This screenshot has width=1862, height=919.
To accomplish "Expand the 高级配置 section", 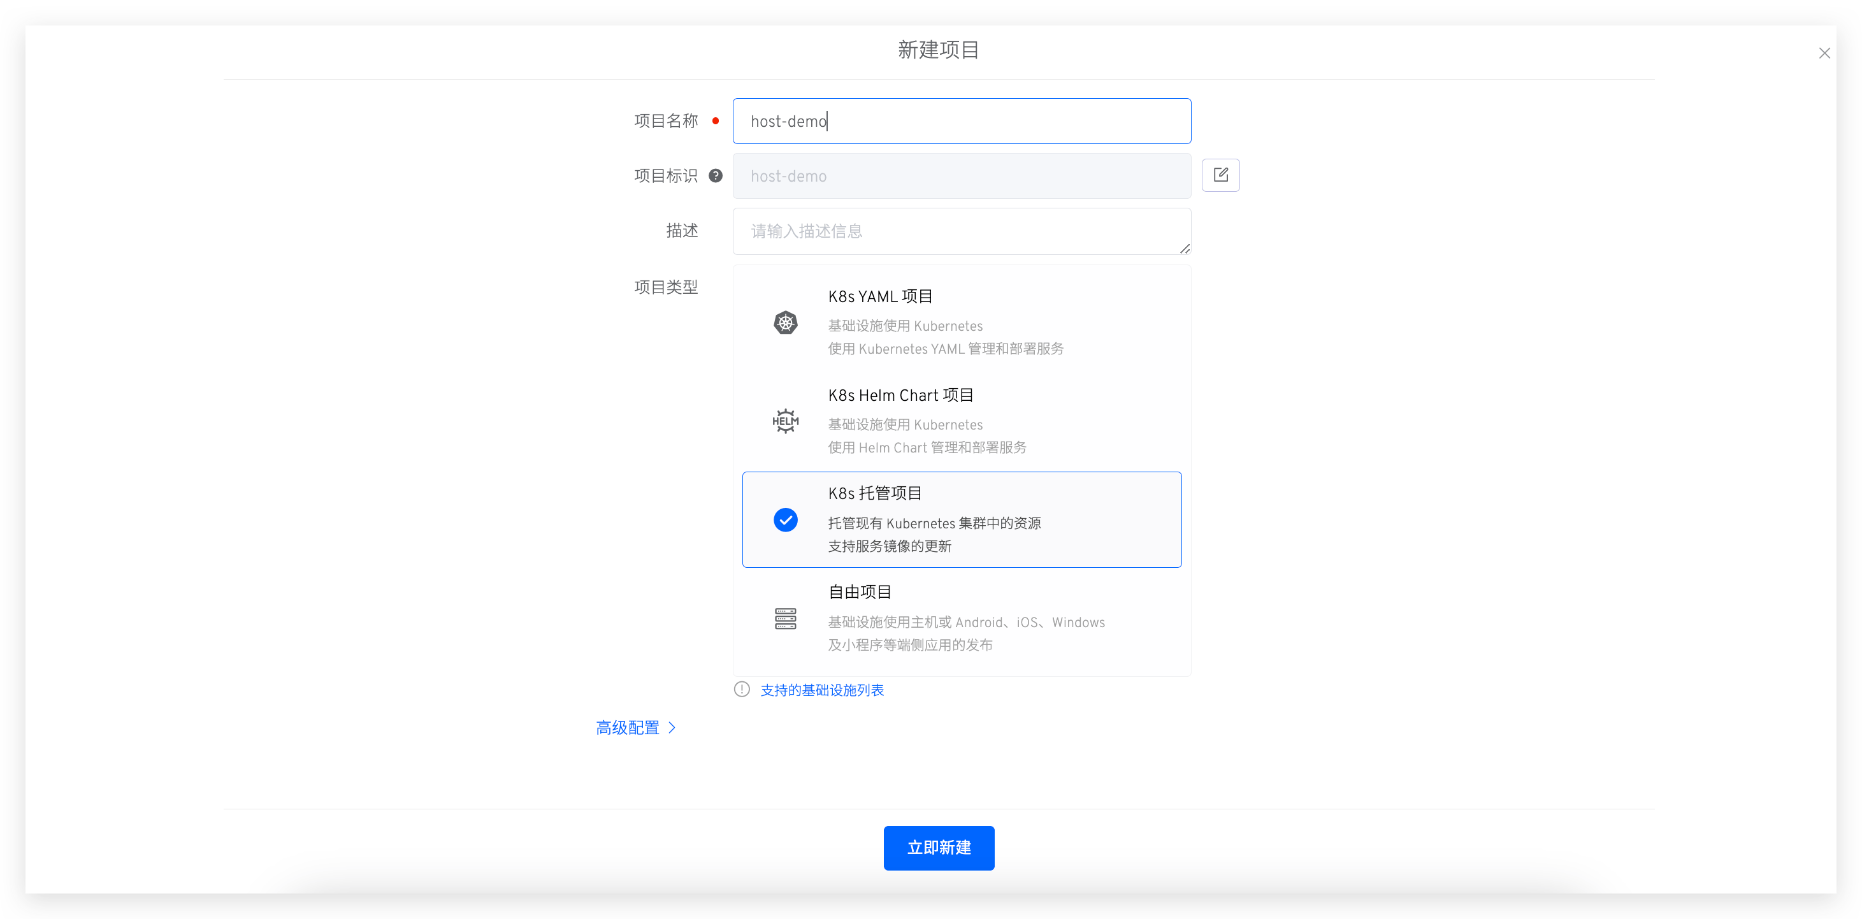I will click(626, 727).
